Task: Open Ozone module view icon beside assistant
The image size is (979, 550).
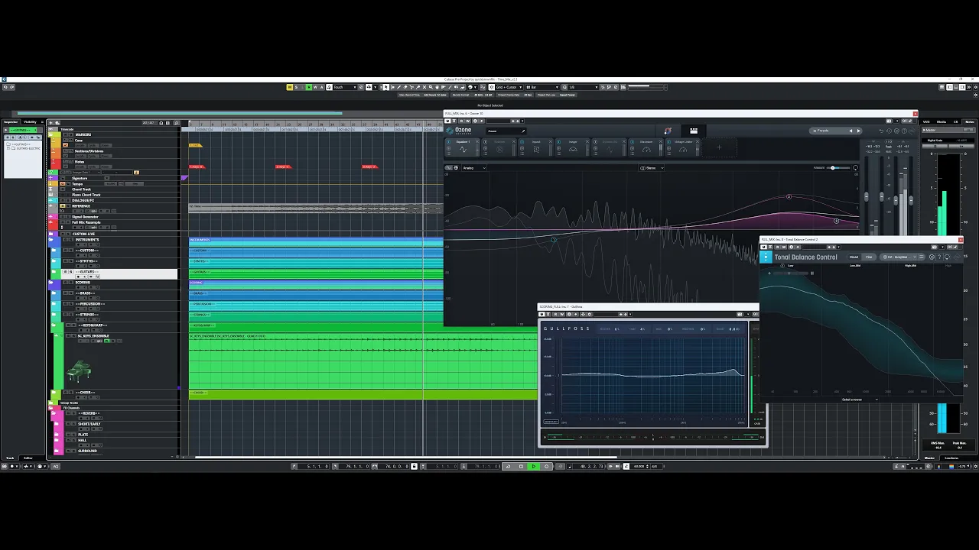Action: coord(694,131)
